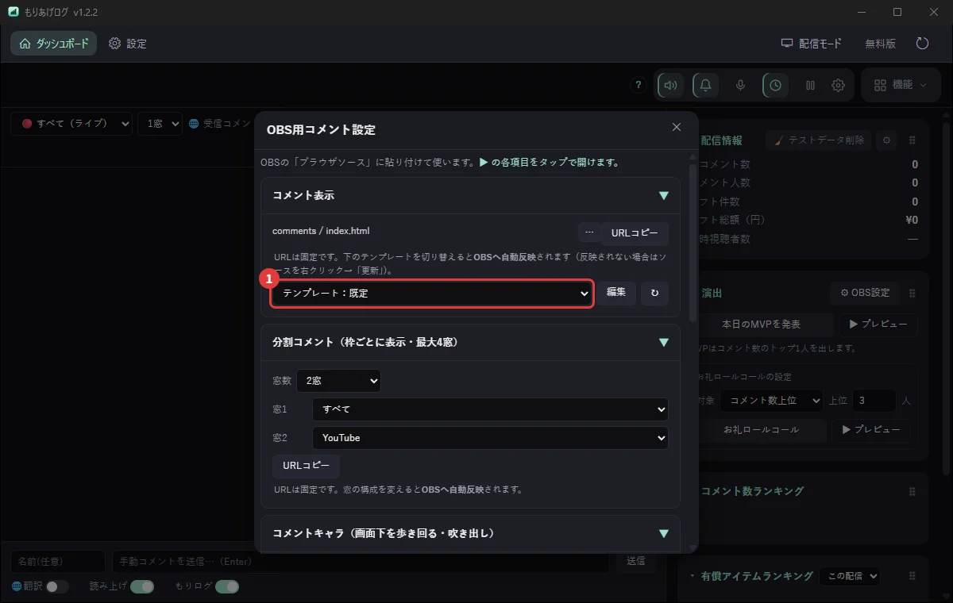This screenshot has height=603, width=953.
Task: Open the コメント数上位 dropdown
Action: coord(772,401)
